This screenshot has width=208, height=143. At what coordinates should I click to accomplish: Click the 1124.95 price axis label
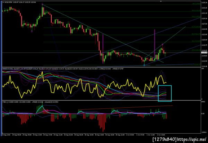pos(204,29)
